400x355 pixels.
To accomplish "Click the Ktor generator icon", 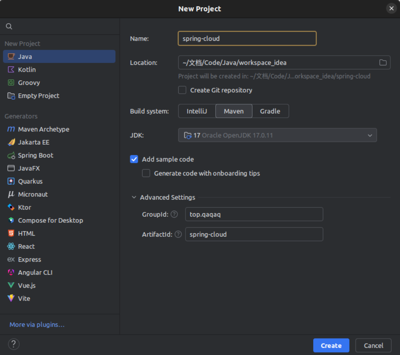I will coord(11,207).
